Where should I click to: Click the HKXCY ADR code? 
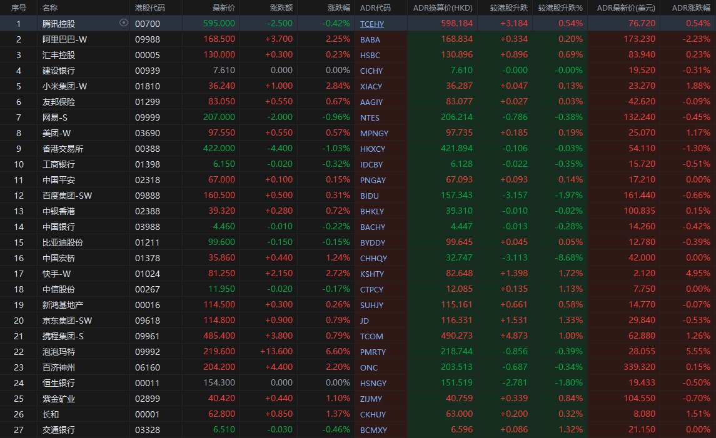pyautogui.click(x=373, y=149)
